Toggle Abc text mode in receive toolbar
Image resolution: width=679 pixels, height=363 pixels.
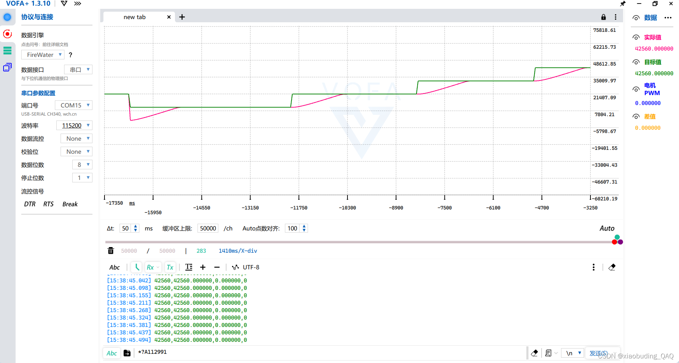pos(114,267)
